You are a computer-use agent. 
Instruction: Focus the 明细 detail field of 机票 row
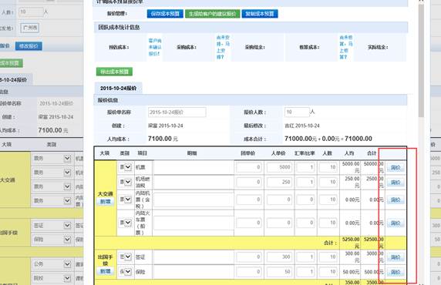point(194,167)
